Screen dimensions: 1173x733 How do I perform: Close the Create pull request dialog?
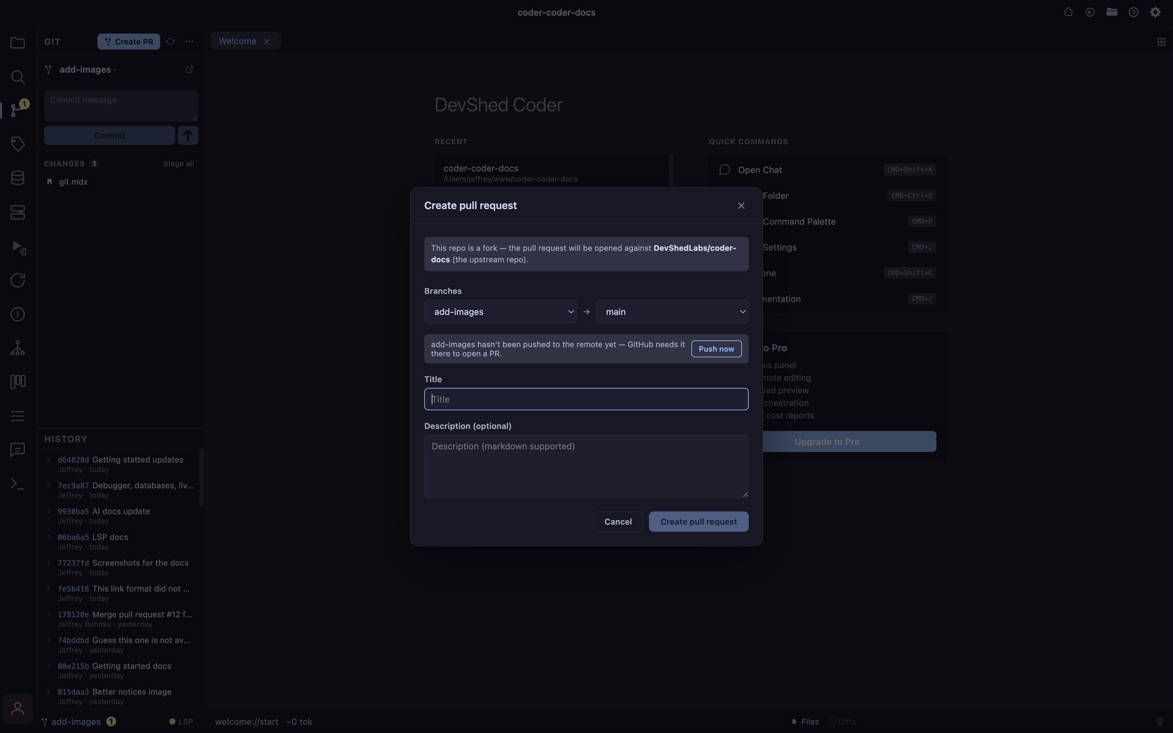pyautogui.click(x=741, y=206)
